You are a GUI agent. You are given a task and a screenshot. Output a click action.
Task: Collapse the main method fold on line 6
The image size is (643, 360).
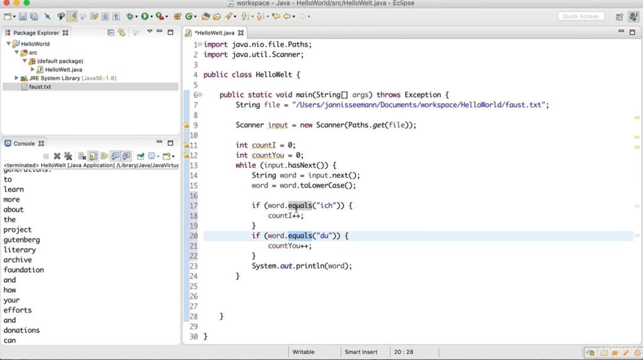point(200,95)
